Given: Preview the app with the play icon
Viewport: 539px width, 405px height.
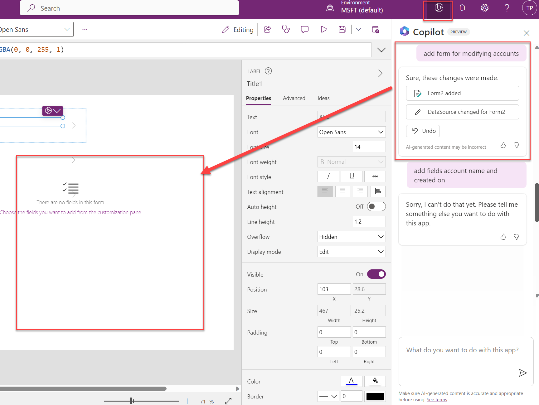Looking at the screenshot, I should click(324, 30).
